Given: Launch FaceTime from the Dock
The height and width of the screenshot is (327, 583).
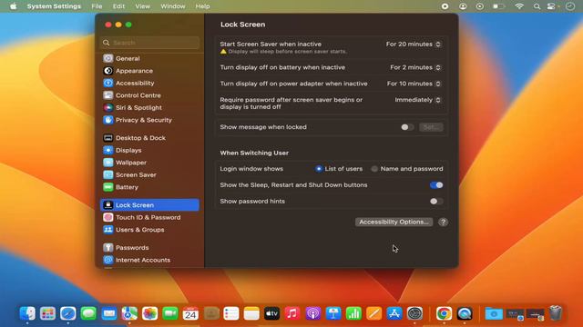Looking at the screenshot, I should tap(170, 313).
